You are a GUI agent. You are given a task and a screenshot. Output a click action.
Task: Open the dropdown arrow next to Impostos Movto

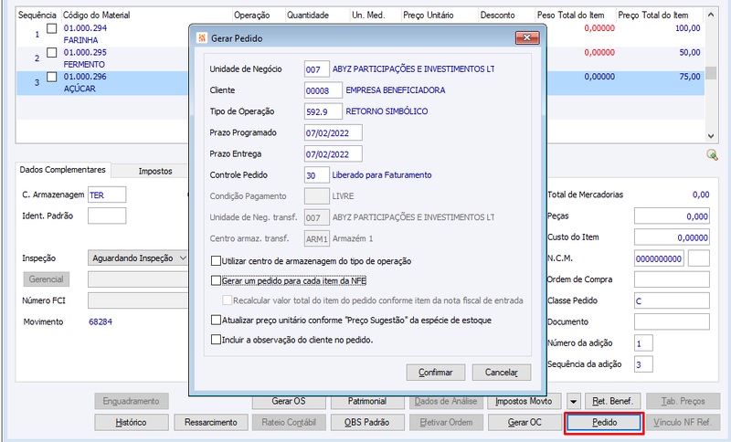[574, 401]
